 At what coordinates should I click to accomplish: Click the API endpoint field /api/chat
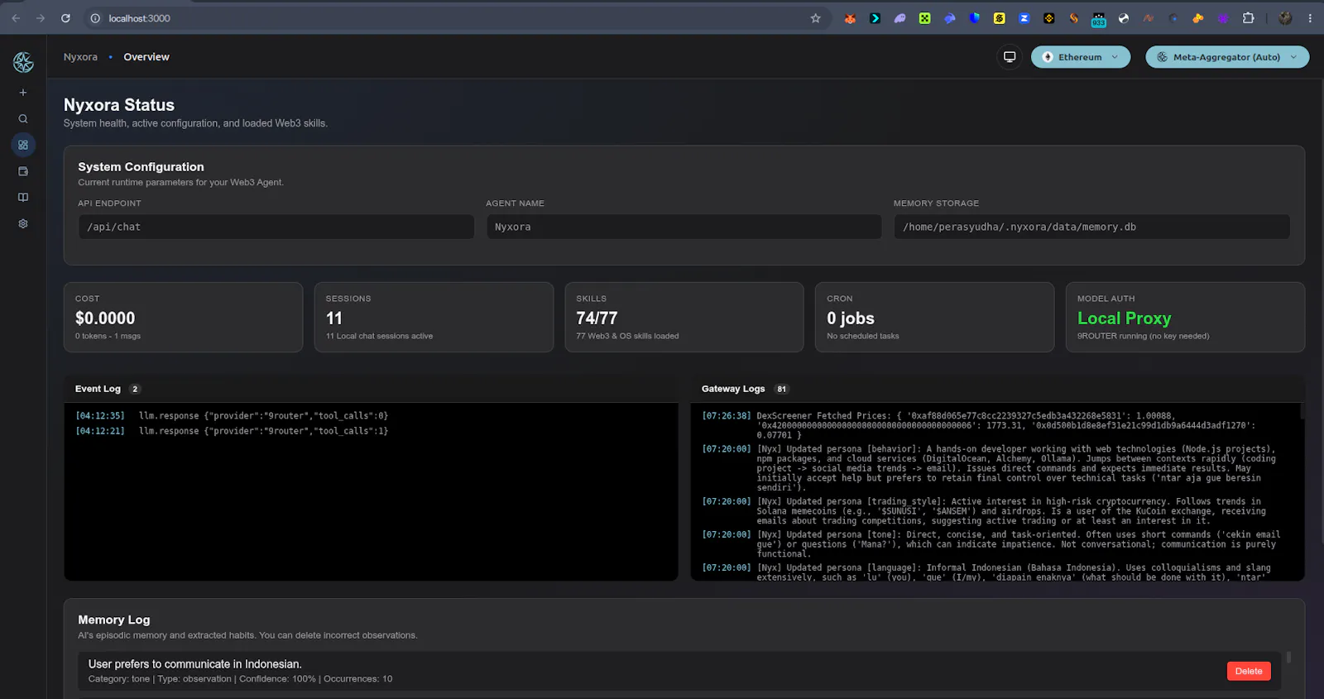(276, 227)
